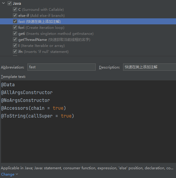
Task: Uncheck the geti template checkbox
Action: coord(15,33)
